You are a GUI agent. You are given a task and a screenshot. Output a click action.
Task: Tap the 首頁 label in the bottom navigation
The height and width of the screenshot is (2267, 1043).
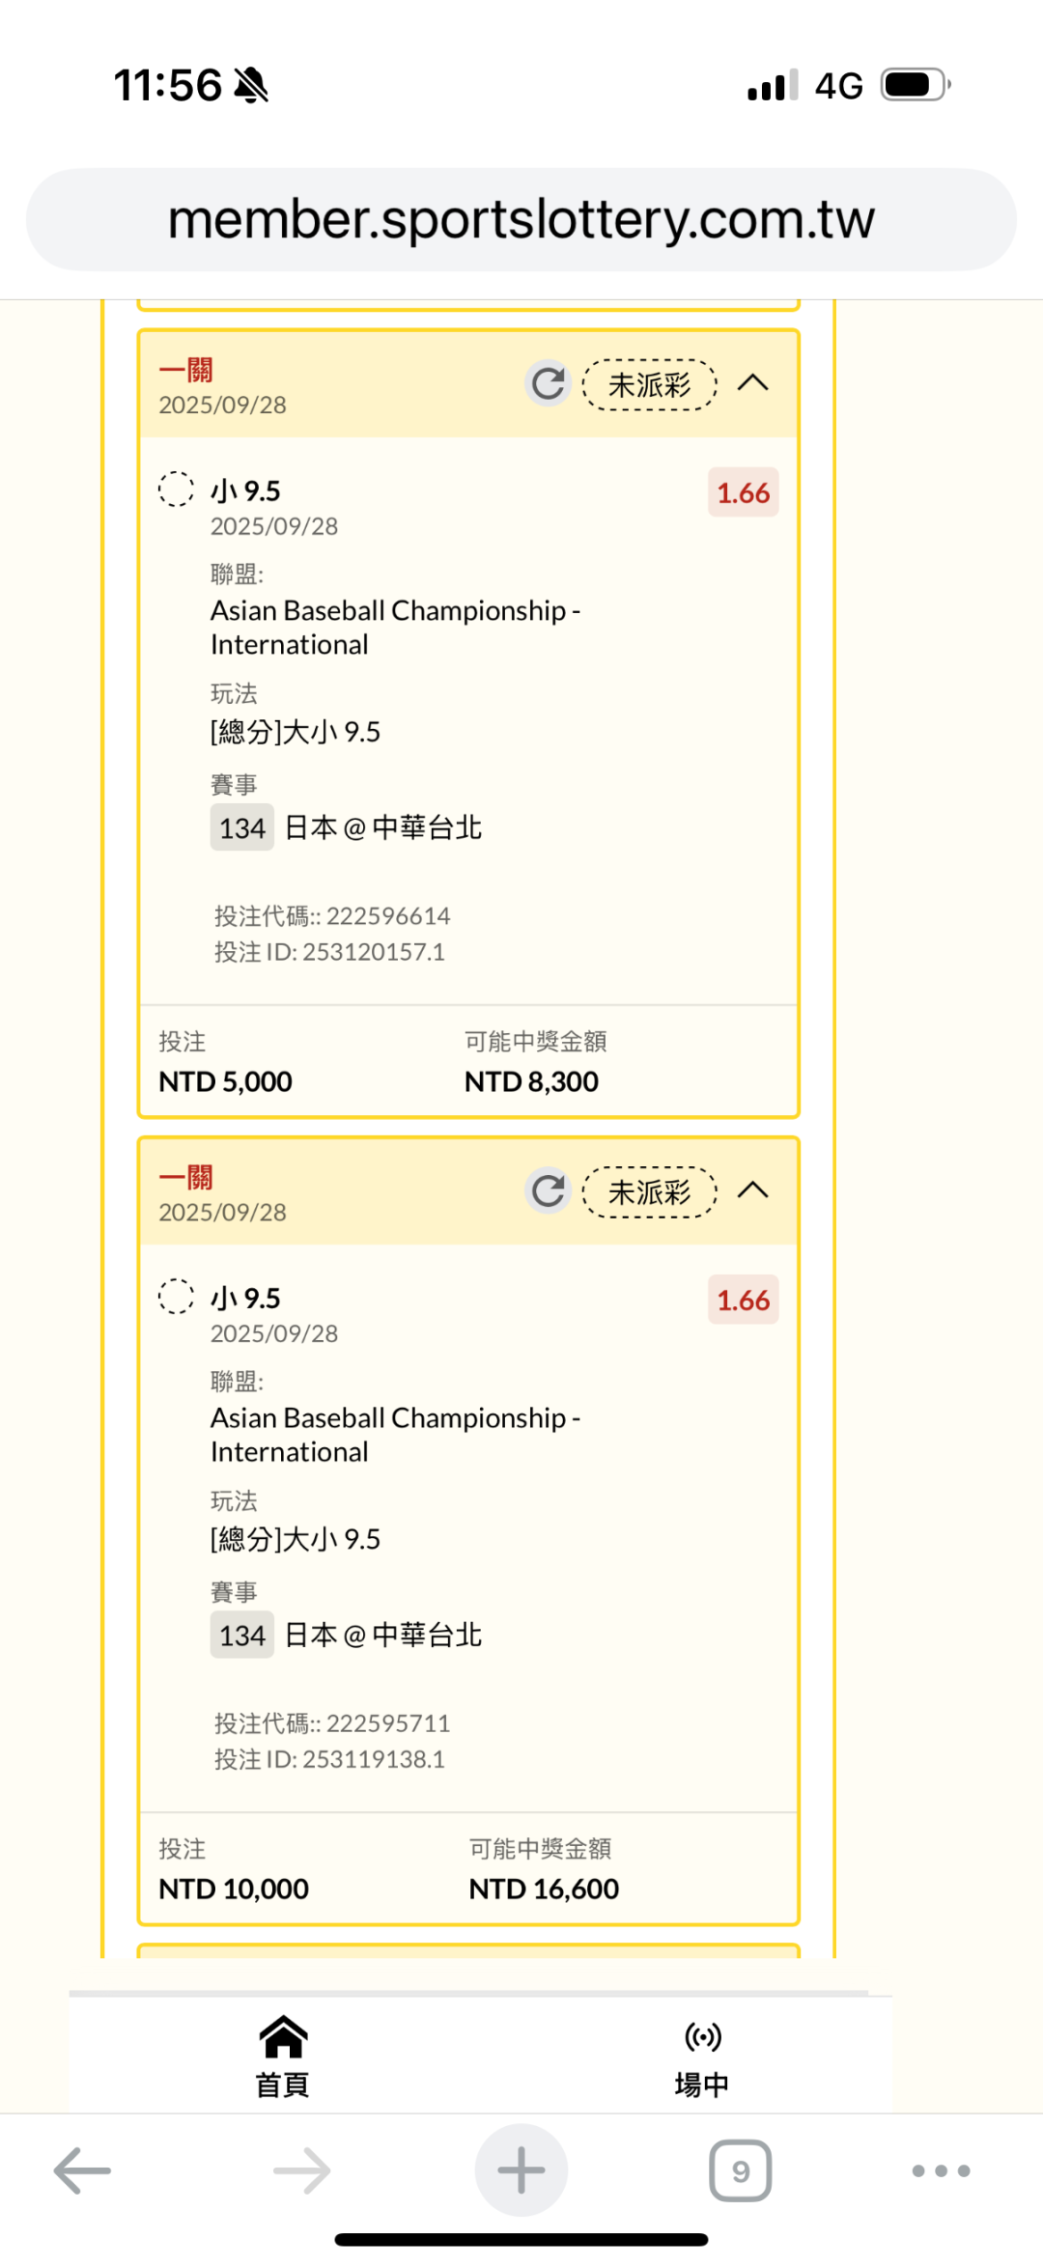pos(282,2085)
